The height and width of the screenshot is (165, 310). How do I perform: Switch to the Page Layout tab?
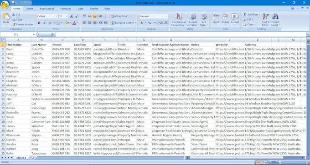pyautogui.click(x=47, y=9)
